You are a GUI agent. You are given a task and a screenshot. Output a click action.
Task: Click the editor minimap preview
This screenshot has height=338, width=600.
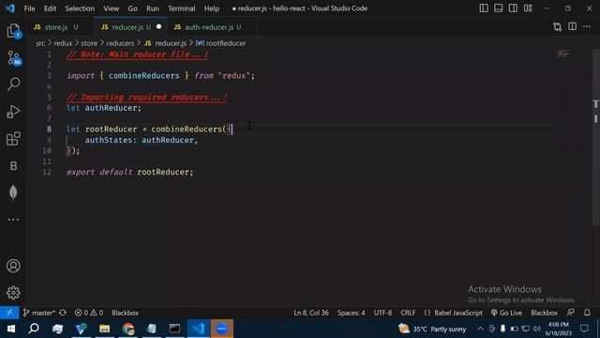pos(562,54)
